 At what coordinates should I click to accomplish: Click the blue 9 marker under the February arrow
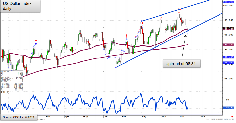[36, 44]
